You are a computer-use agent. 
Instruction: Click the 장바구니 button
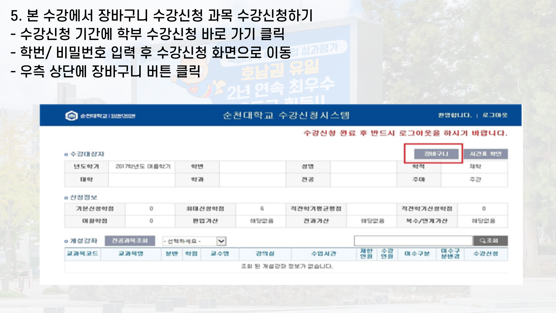(x=436, y=154)
